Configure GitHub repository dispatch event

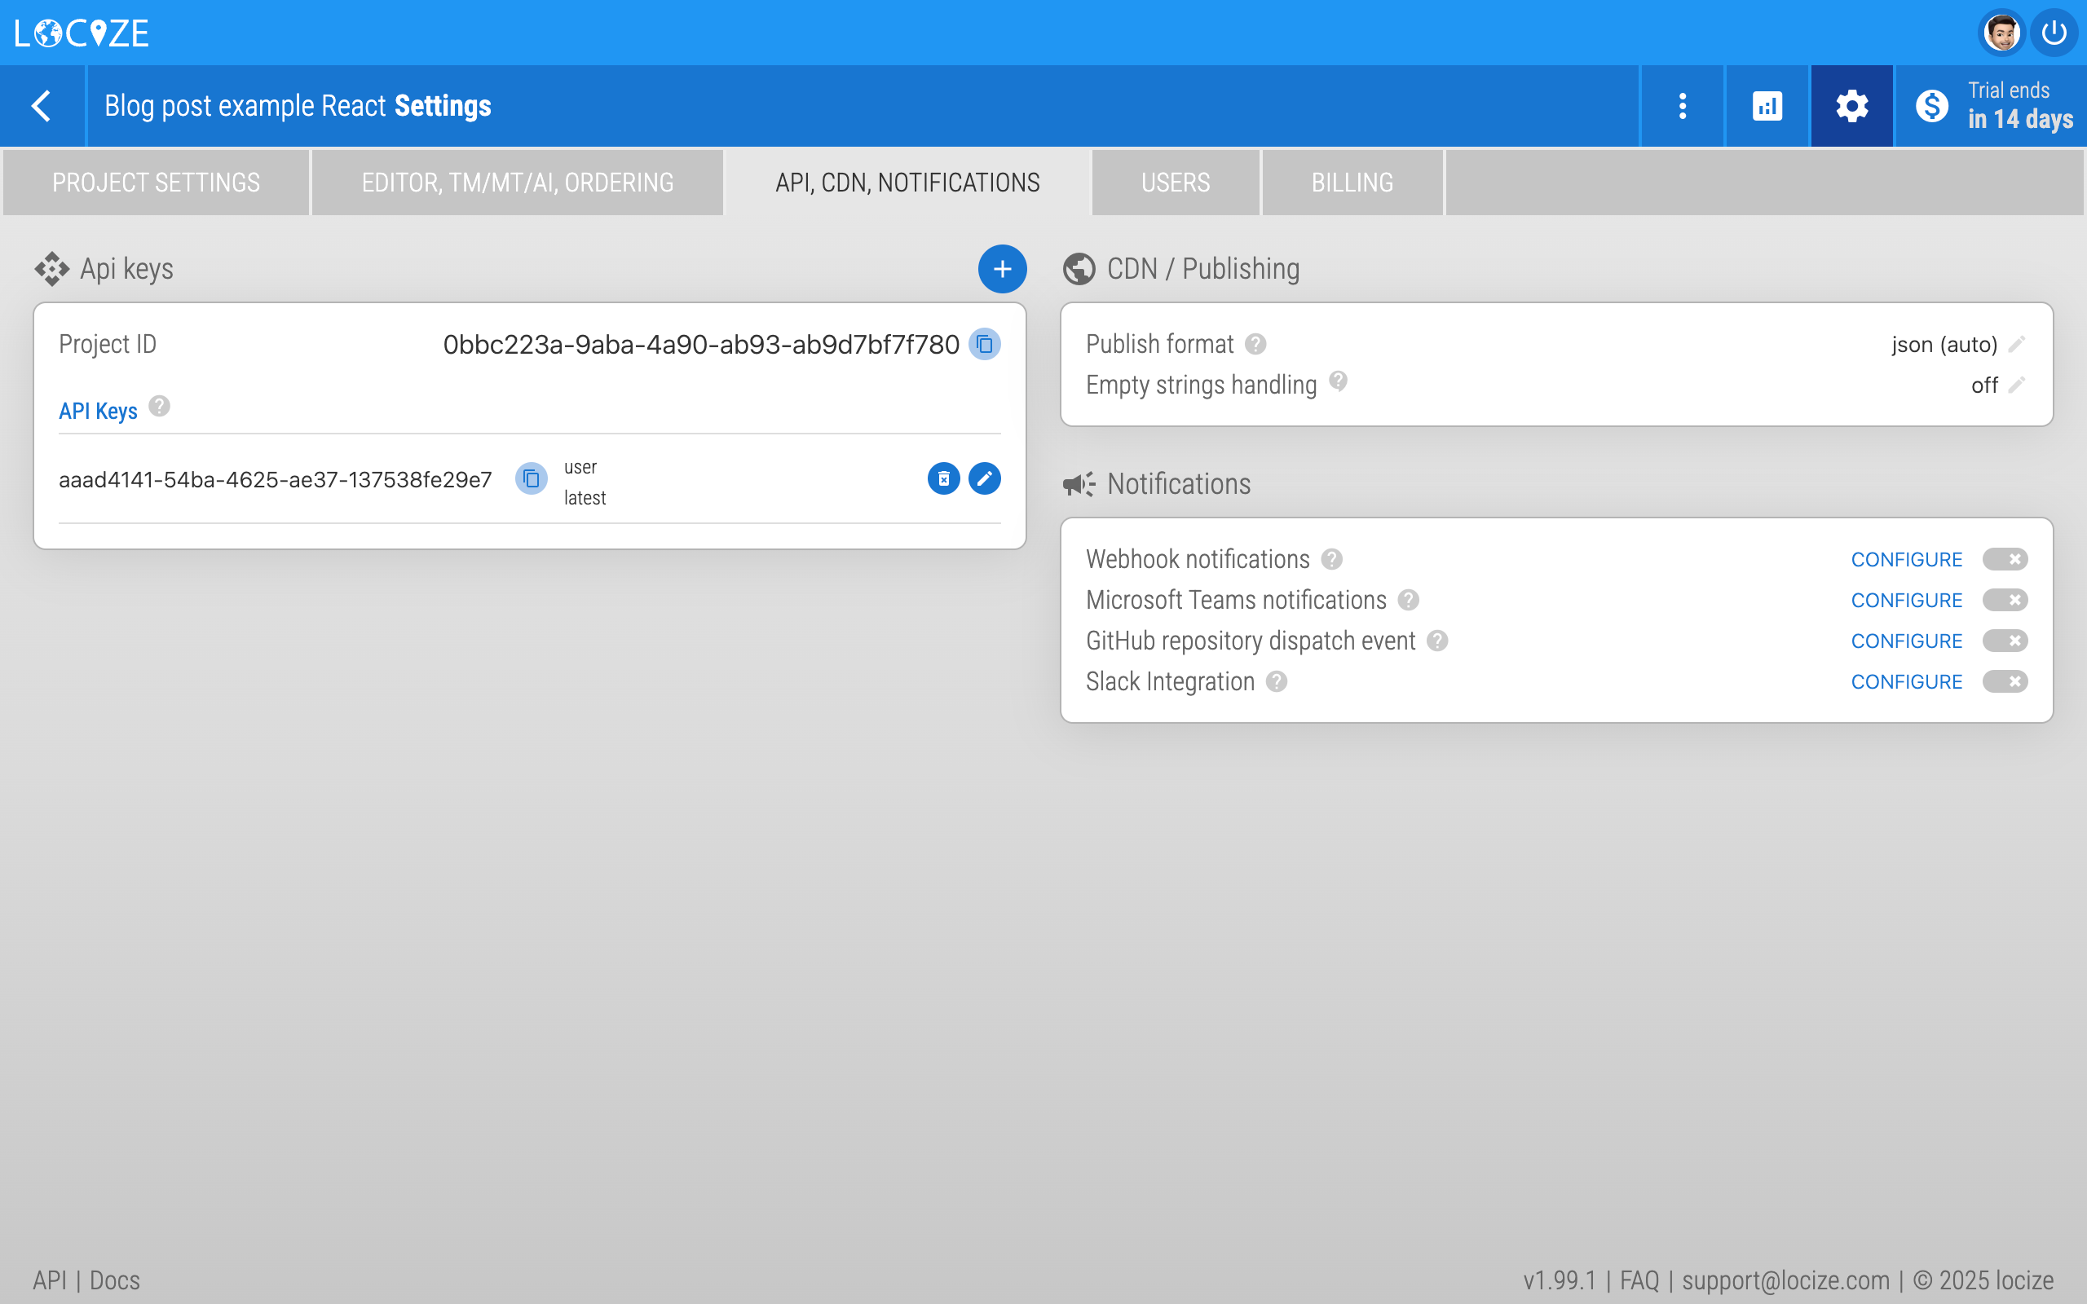[x=1906, y=641]
